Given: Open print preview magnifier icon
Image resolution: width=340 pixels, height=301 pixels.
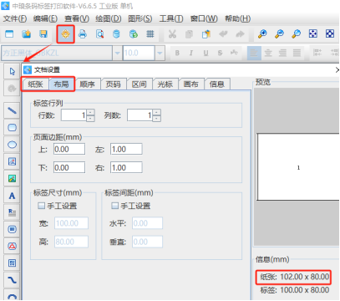Looking at the screenshot, I should coord(99,34).
